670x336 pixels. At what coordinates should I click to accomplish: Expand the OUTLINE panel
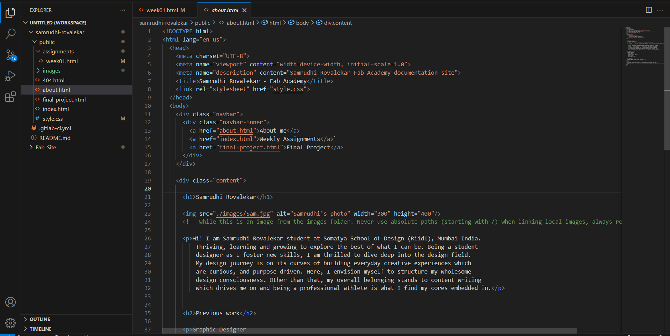click(25, 319)
